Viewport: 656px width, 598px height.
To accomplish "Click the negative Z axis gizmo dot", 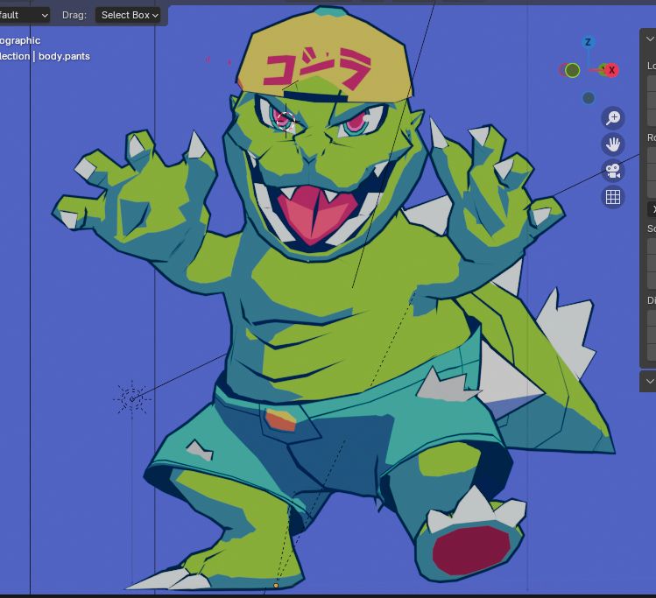I will pyautogui.click(x=589, y=98).
